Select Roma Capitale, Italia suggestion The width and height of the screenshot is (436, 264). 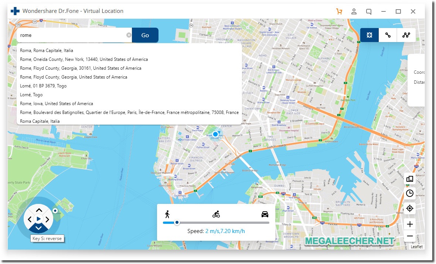point(129,121)
